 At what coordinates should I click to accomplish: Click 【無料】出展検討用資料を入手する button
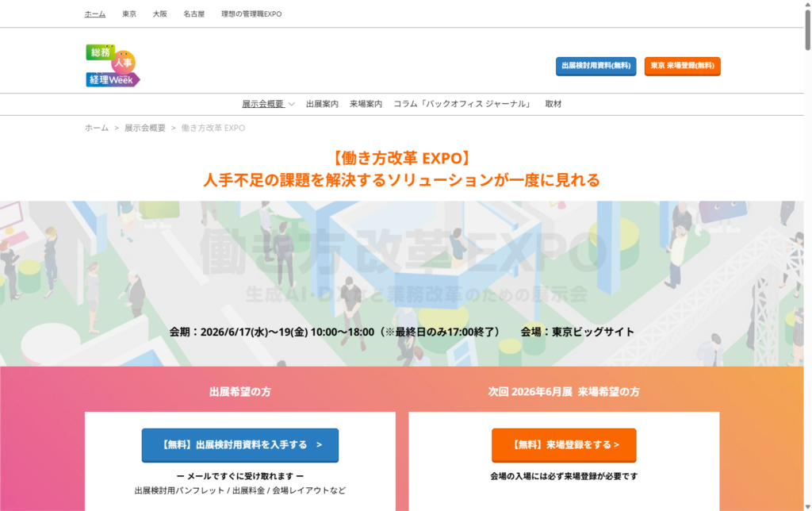(239, 445)
